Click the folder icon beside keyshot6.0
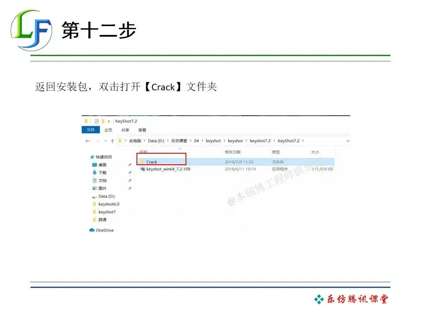Image resolution: width=424 pixels, height=318 pixels. [x=95, y=204]
